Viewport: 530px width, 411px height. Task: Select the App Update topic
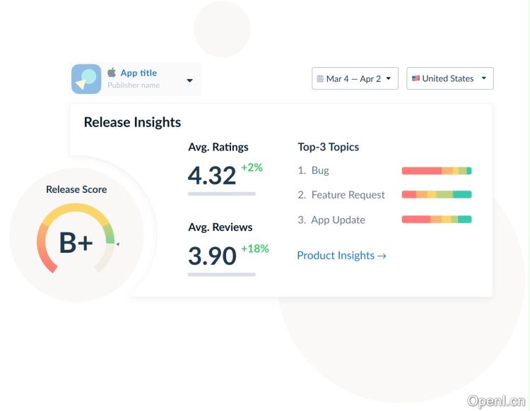pos(338,220)
